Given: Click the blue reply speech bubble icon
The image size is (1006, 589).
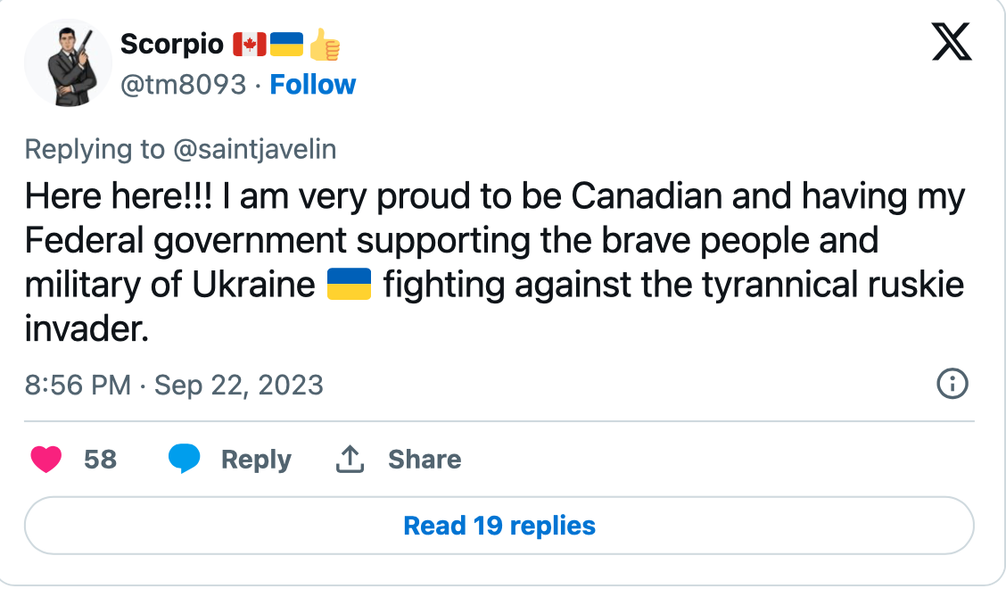Looking at the screenshot, I should (185, 459).
